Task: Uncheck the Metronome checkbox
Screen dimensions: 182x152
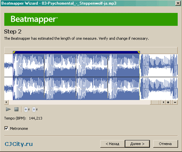Action: (6, 128)
